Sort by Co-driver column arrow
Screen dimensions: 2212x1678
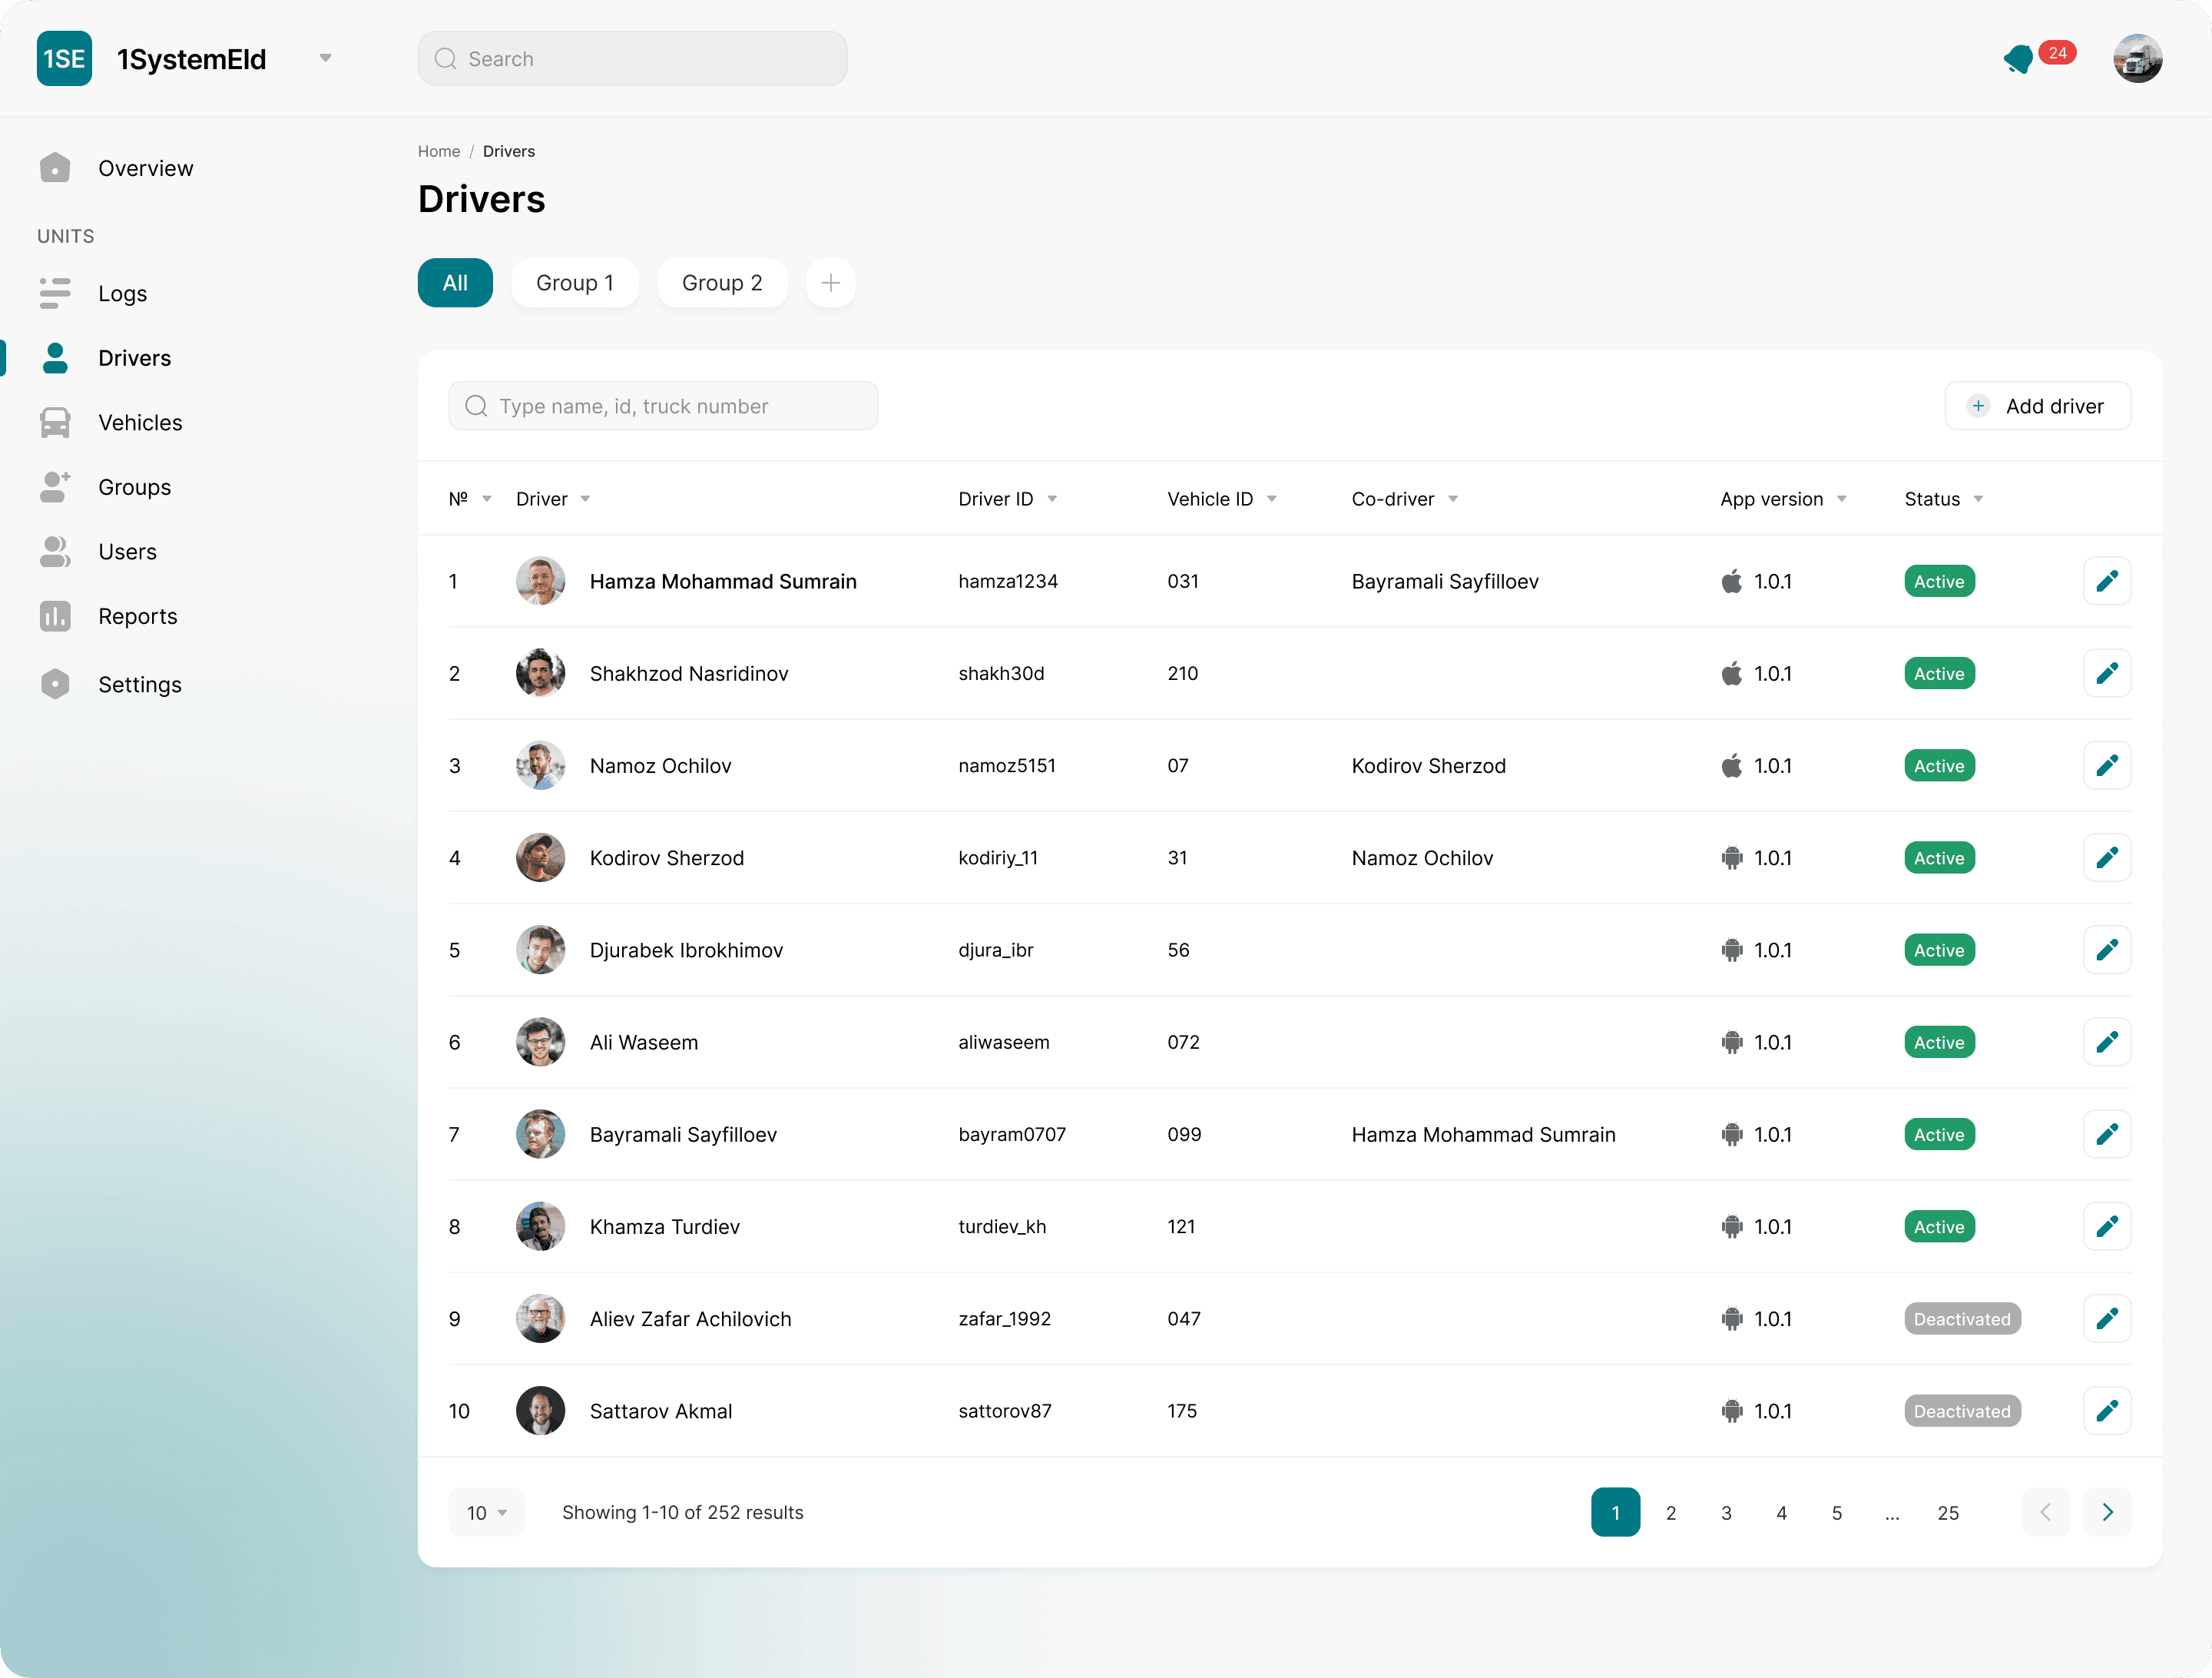(1453, 499)
